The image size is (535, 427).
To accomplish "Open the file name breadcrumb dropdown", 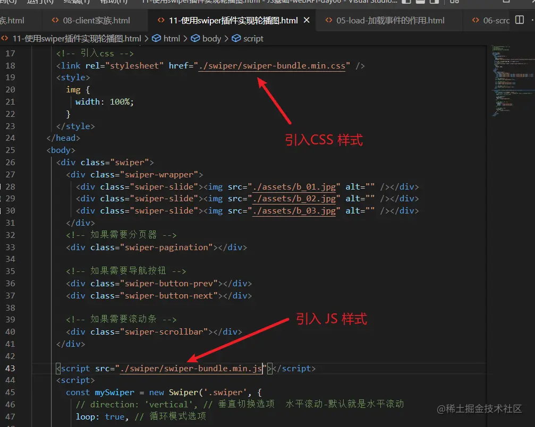I will [x=77, y=39].
